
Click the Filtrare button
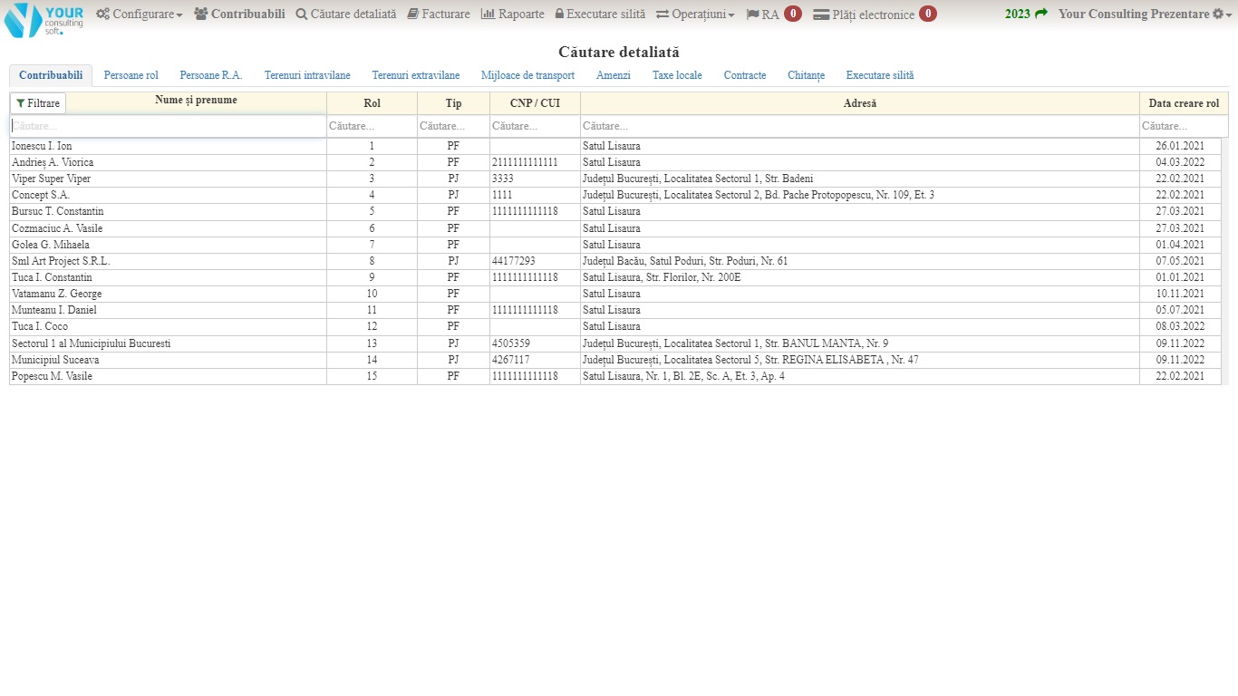(38, 103)
